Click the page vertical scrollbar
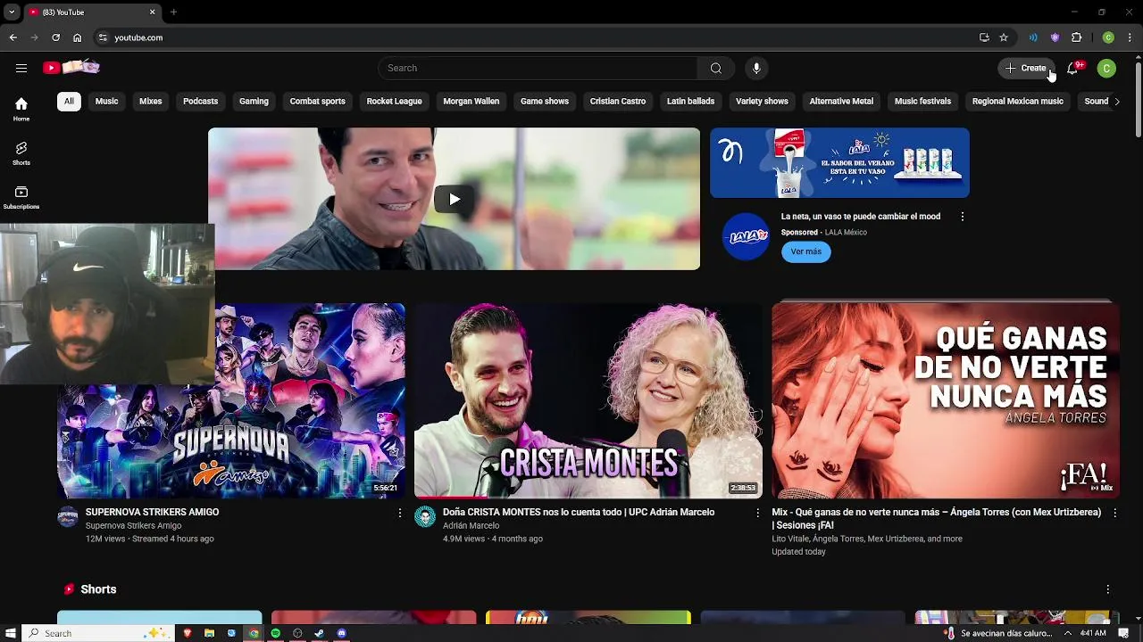Screen dimensions: 1143x642 [1138, 98]
